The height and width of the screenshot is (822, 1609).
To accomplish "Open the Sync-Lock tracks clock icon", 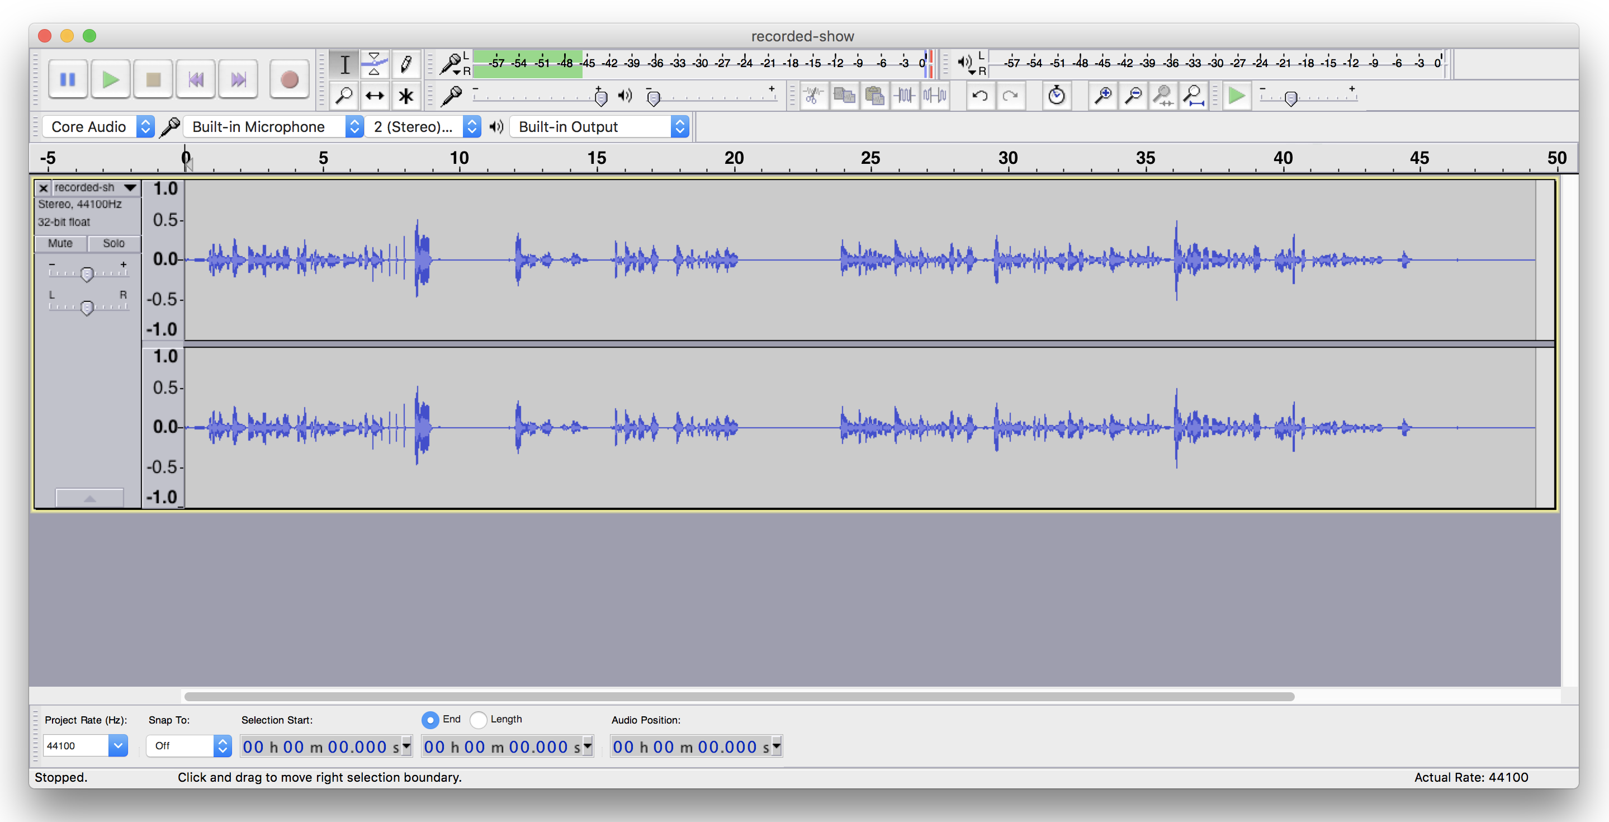I will [x=1056, y=96].
